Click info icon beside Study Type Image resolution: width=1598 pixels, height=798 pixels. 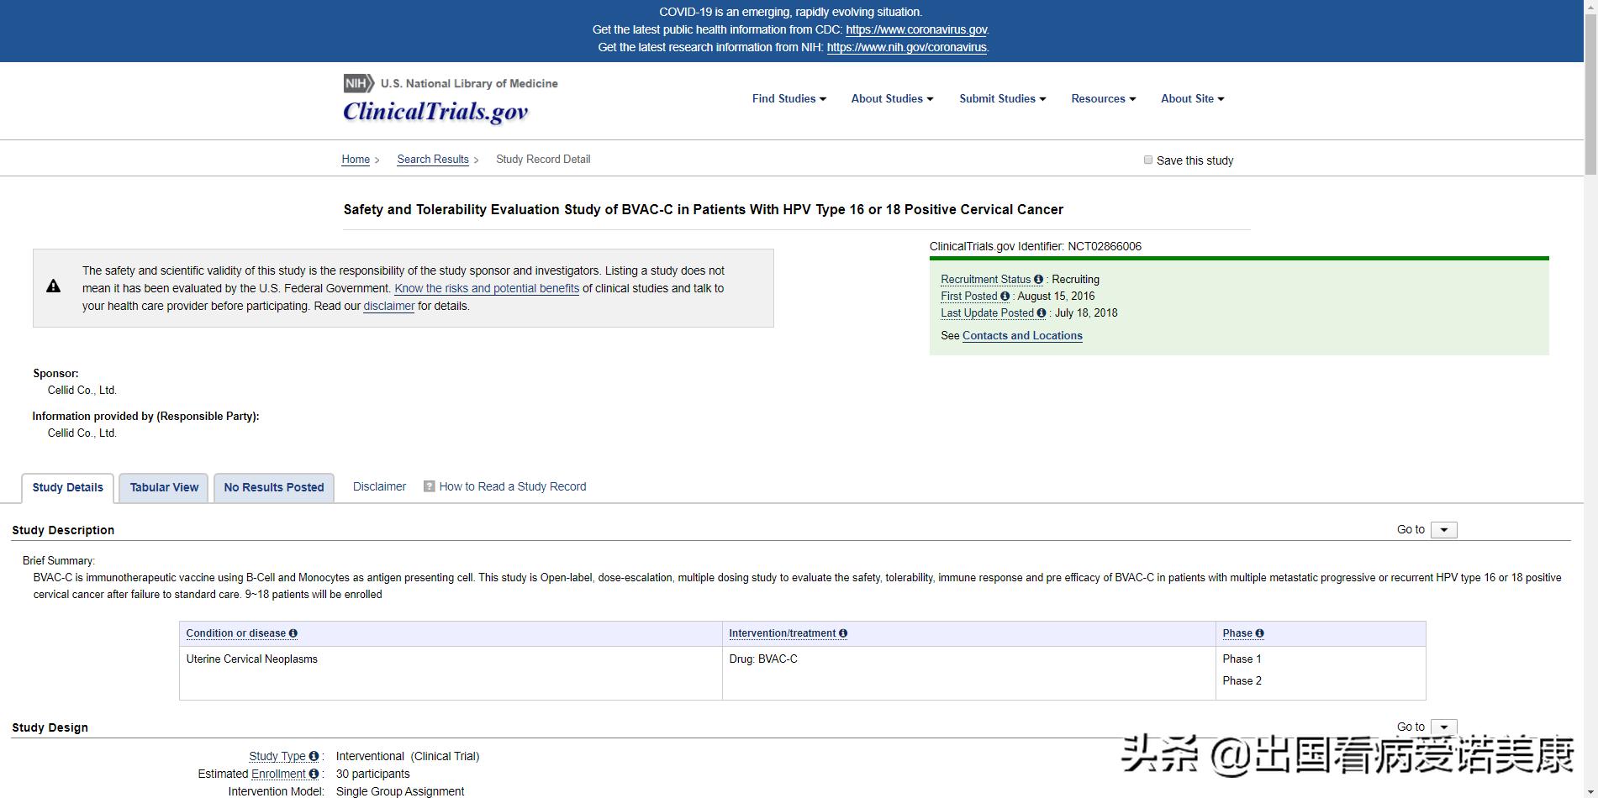[314, 756]
